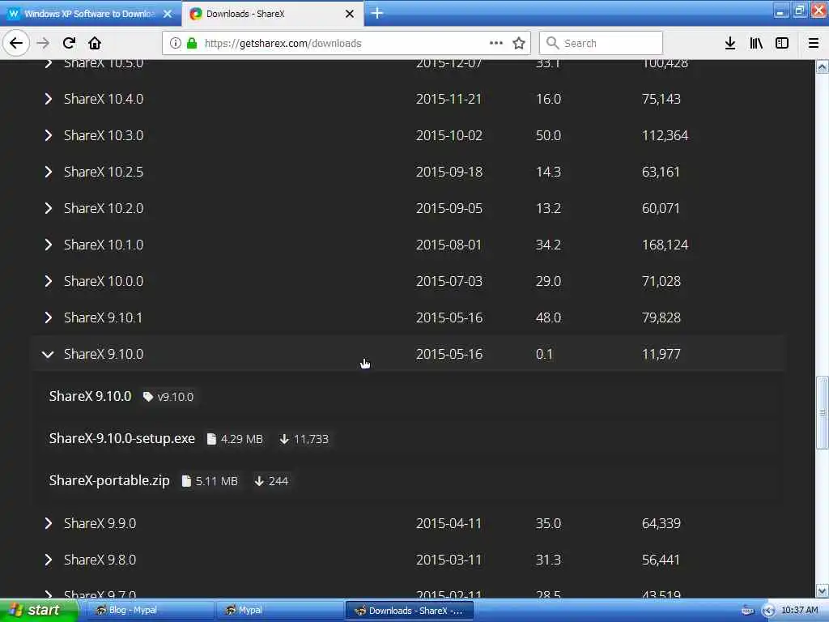
Task: Open a new browser tab
Action: 377,14
